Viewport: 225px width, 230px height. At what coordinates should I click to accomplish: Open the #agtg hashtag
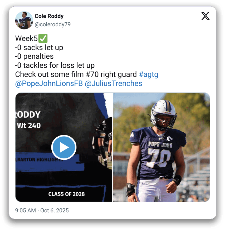pos(149,74)
